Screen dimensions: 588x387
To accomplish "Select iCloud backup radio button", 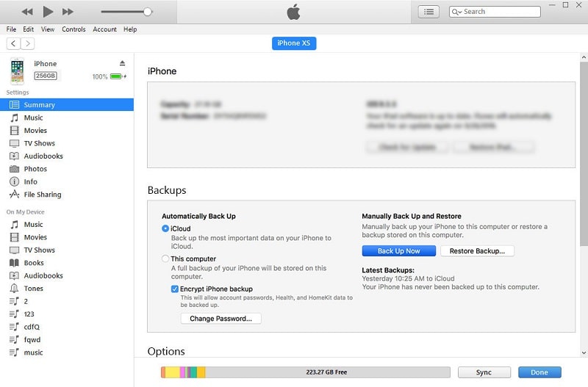I will coord(165,228).
